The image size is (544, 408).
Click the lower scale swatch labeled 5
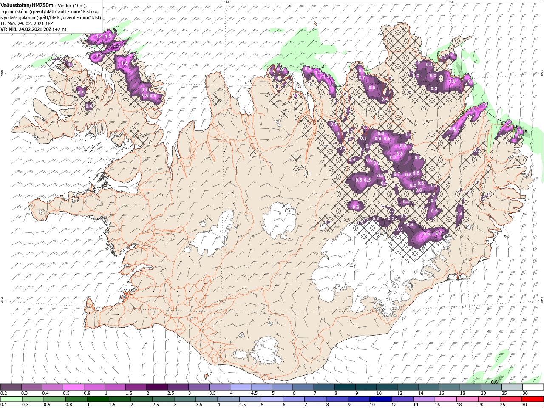(x=272, y=399)
